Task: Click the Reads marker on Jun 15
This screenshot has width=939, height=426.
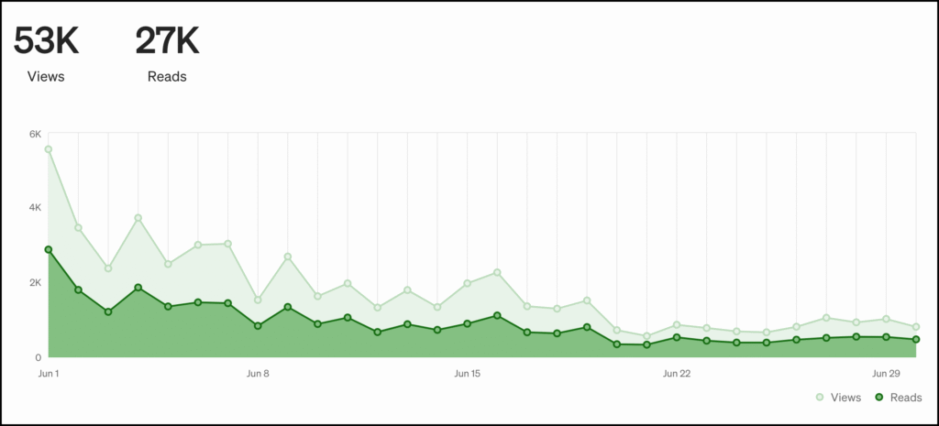Action: coord(467,323)
